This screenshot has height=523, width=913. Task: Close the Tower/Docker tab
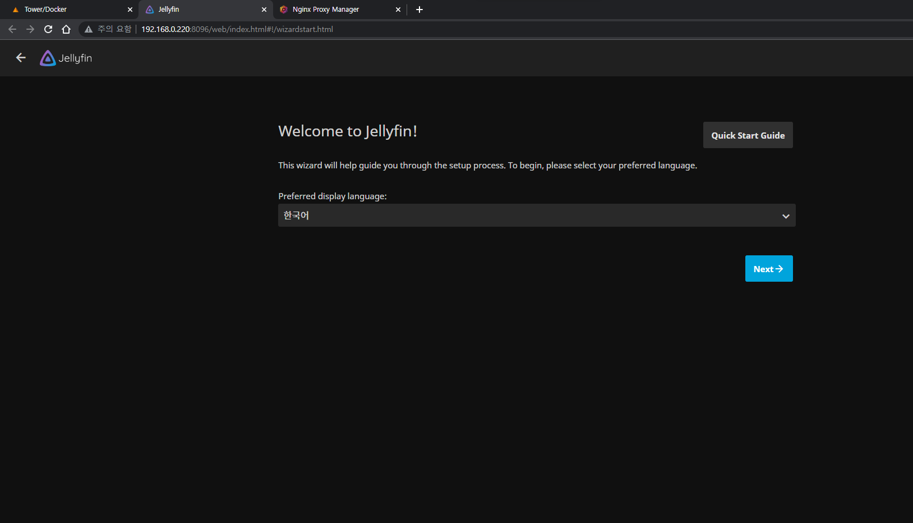tap(130, 10)
